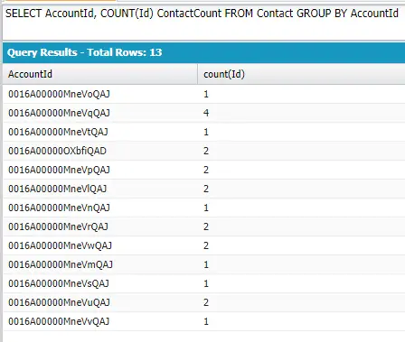Click the word Contact in the query
The image size is (405, 342).
[x=275, y=14]
